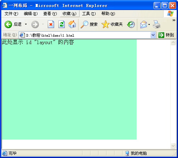Close the Internet Explorer window

coord(172,5)
